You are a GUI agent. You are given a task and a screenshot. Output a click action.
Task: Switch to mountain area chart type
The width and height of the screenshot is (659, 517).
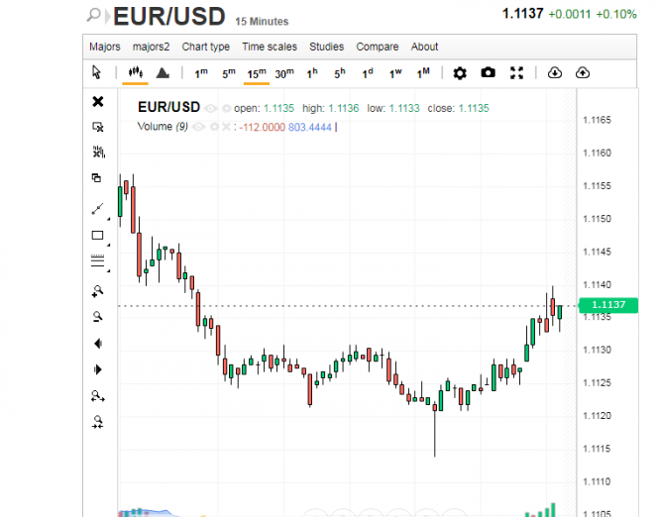coord(163,73)
